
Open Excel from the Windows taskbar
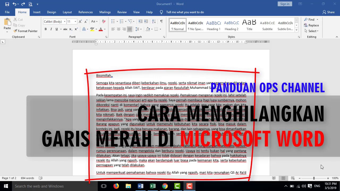153,186
